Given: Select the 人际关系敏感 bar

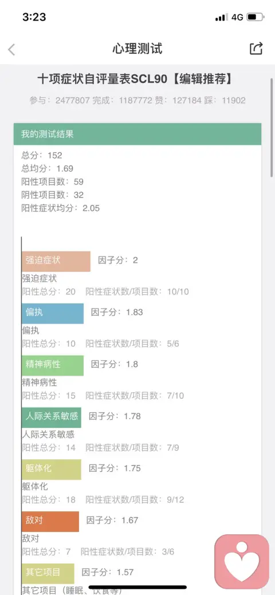Looking at the screenshot, I should 52,417.
